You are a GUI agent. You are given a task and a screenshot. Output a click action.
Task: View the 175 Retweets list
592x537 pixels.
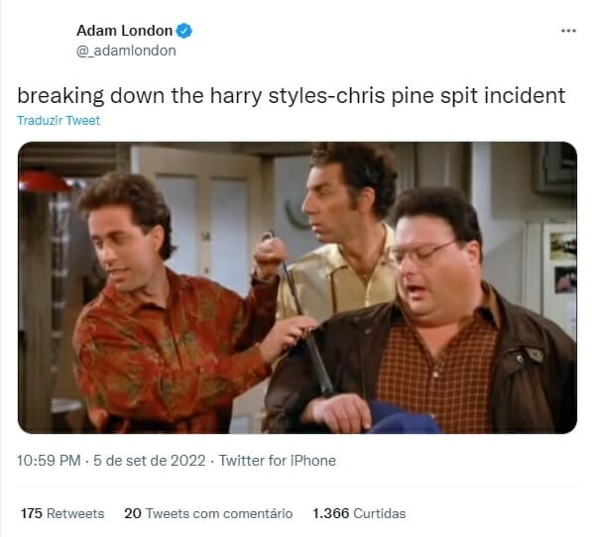(x=62, y=513)
